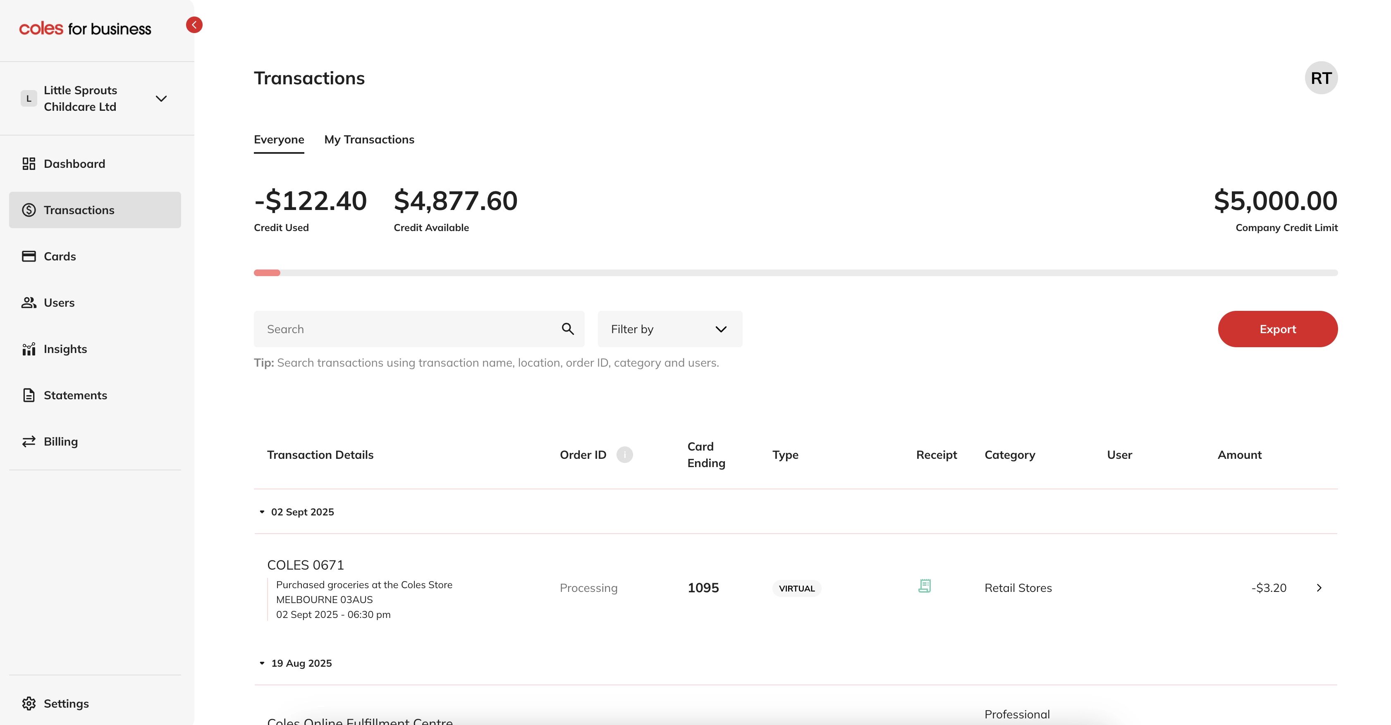Click the Order ID info icon
This screenshot has height=725, width=1391.
625,455
